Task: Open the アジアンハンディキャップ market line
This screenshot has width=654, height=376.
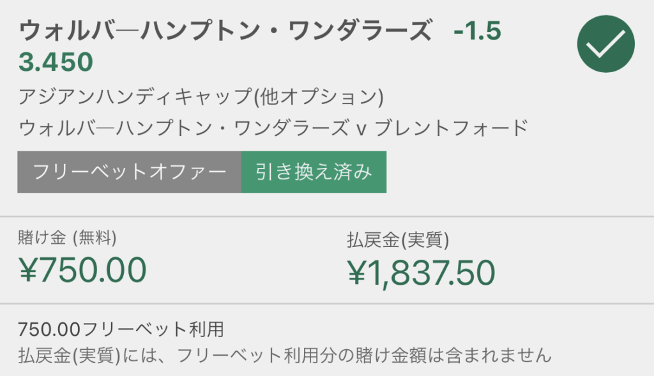Action: (x=201, y=96)
